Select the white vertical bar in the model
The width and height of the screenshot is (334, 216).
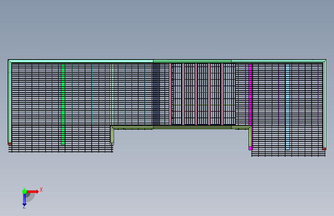click(x=112, y=95)
